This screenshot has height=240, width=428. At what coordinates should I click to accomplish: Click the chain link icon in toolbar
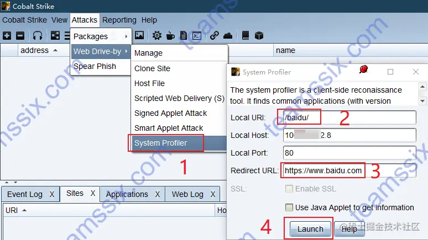pyautogui.click(x=214, y=35)
